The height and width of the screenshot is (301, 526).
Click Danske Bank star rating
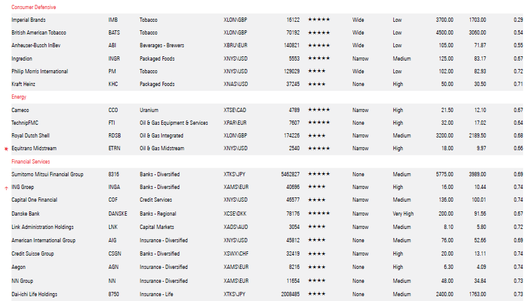point(319,214)
